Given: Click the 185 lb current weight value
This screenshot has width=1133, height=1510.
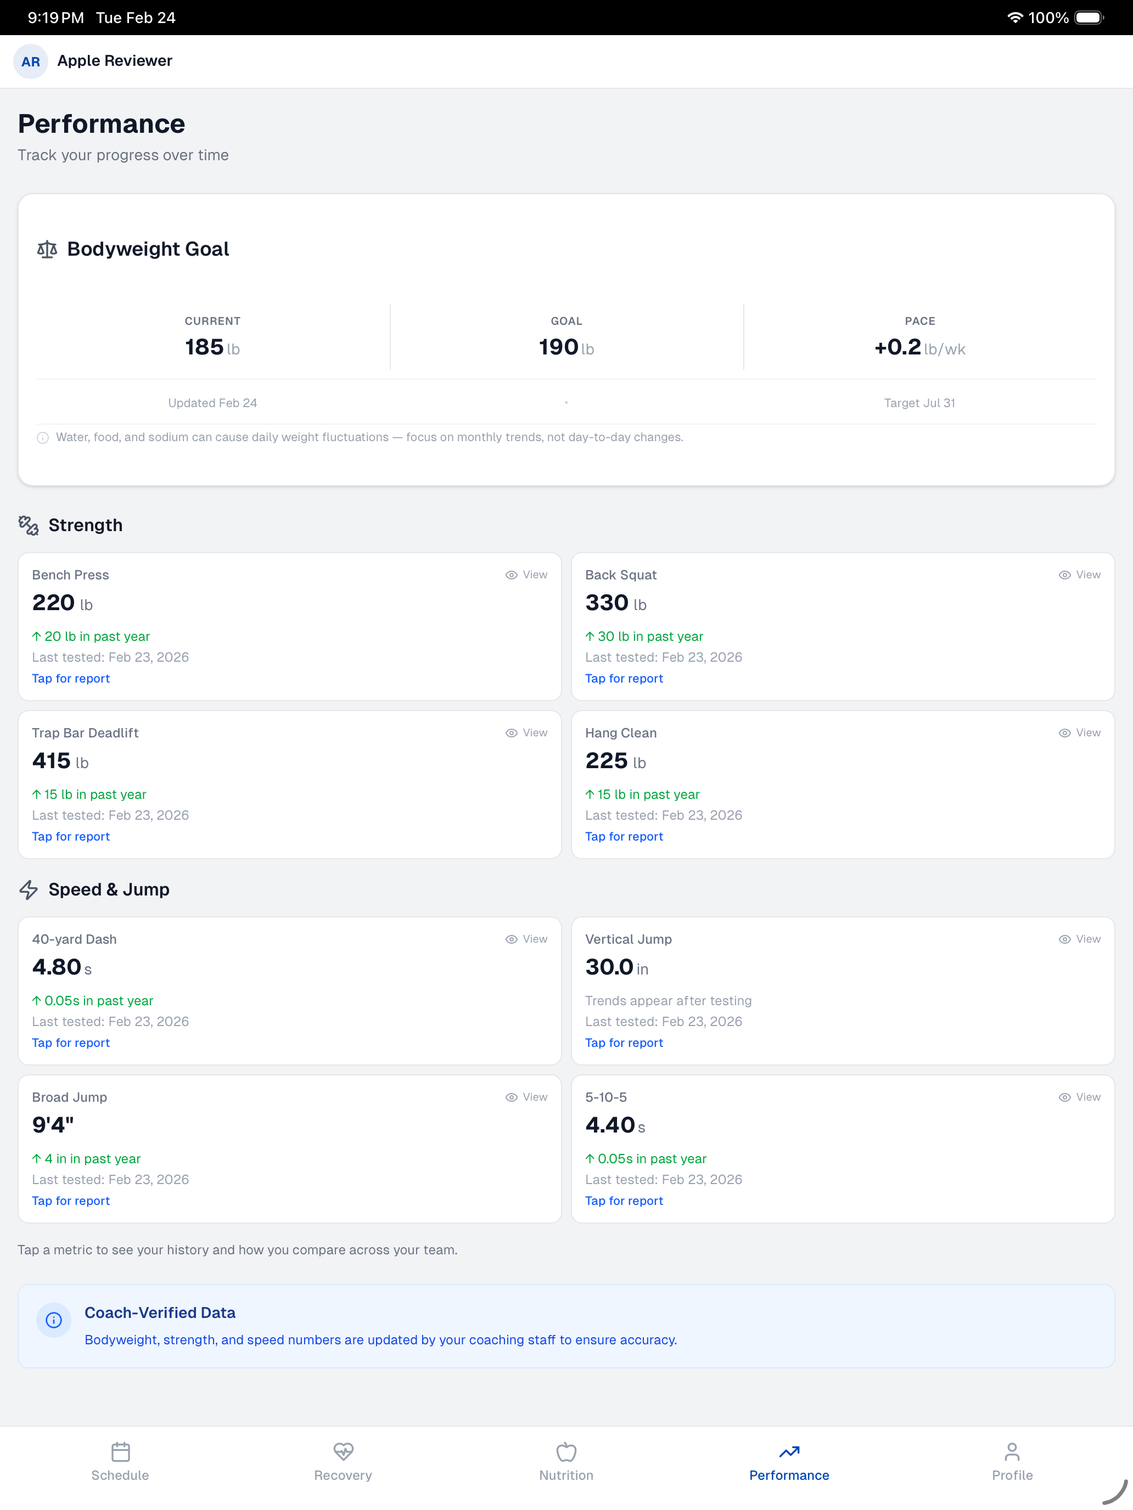Looking at the screenshot, I should pyautogui.click(x=212, y=347).
